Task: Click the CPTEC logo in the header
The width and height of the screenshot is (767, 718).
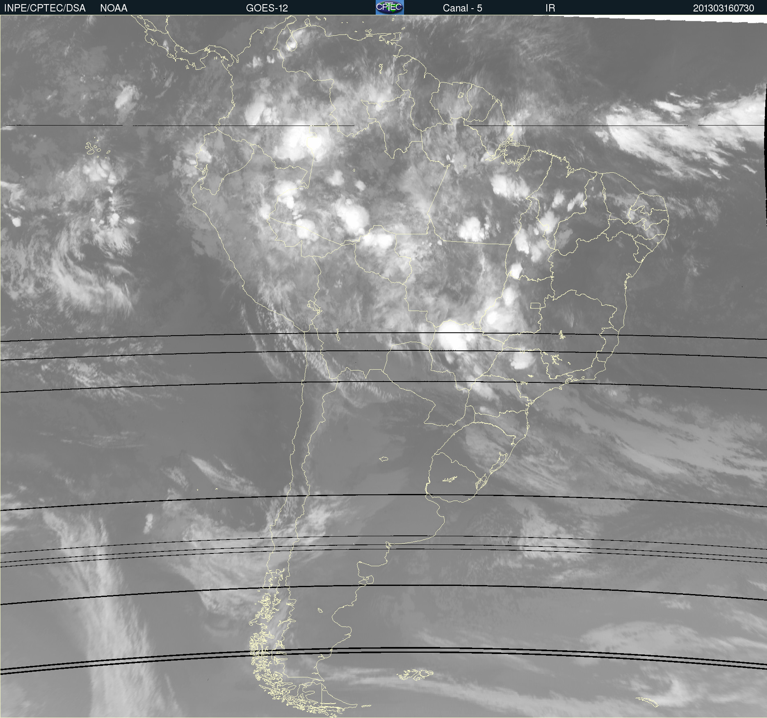Action: pyautogui.click(x=390, y=7)
